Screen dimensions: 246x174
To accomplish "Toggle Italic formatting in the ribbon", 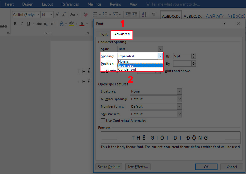I will (x=22, y=24).
